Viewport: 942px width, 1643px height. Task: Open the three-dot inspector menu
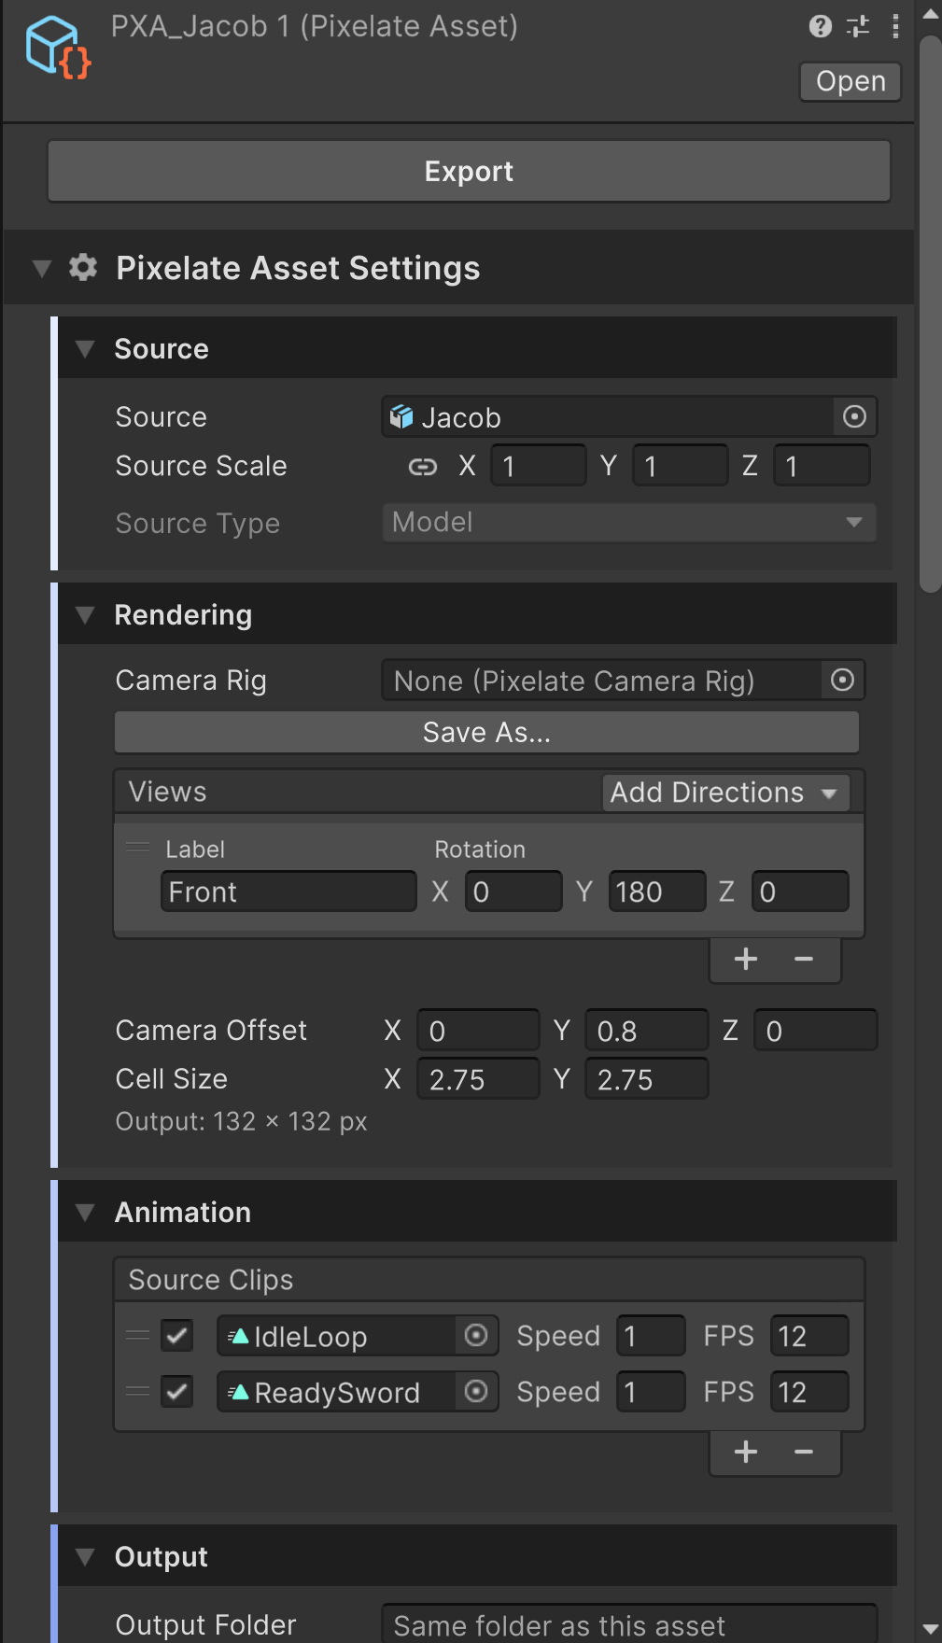pos(895,26)
